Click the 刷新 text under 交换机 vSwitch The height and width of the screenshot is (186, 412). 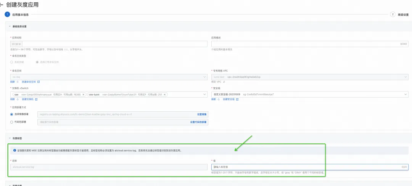pos(12,99)
